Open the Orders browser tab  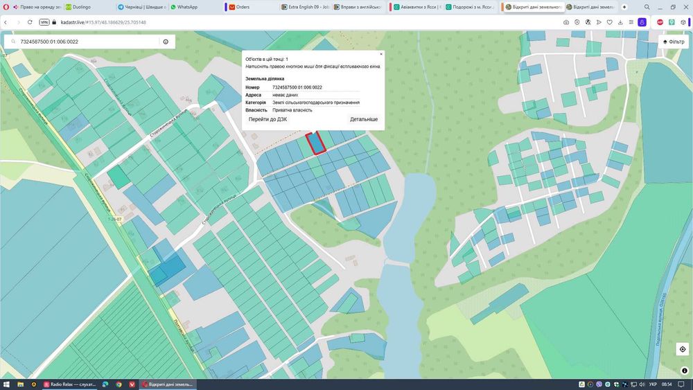(243, 7)
